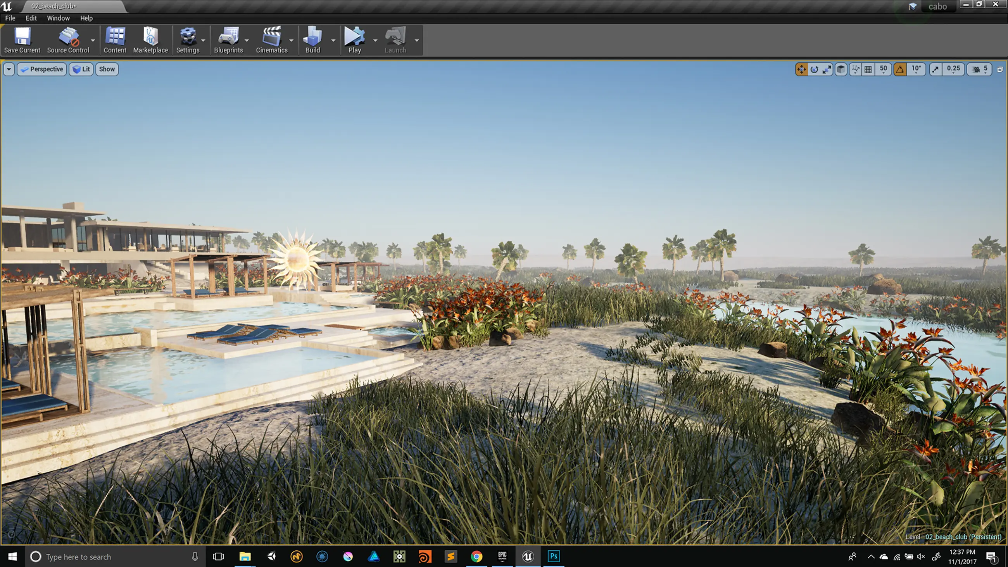The height and width of the screenshot is (567, 1008).
Task: Expand Build options dropdown arrow
Action: [333, 40]
